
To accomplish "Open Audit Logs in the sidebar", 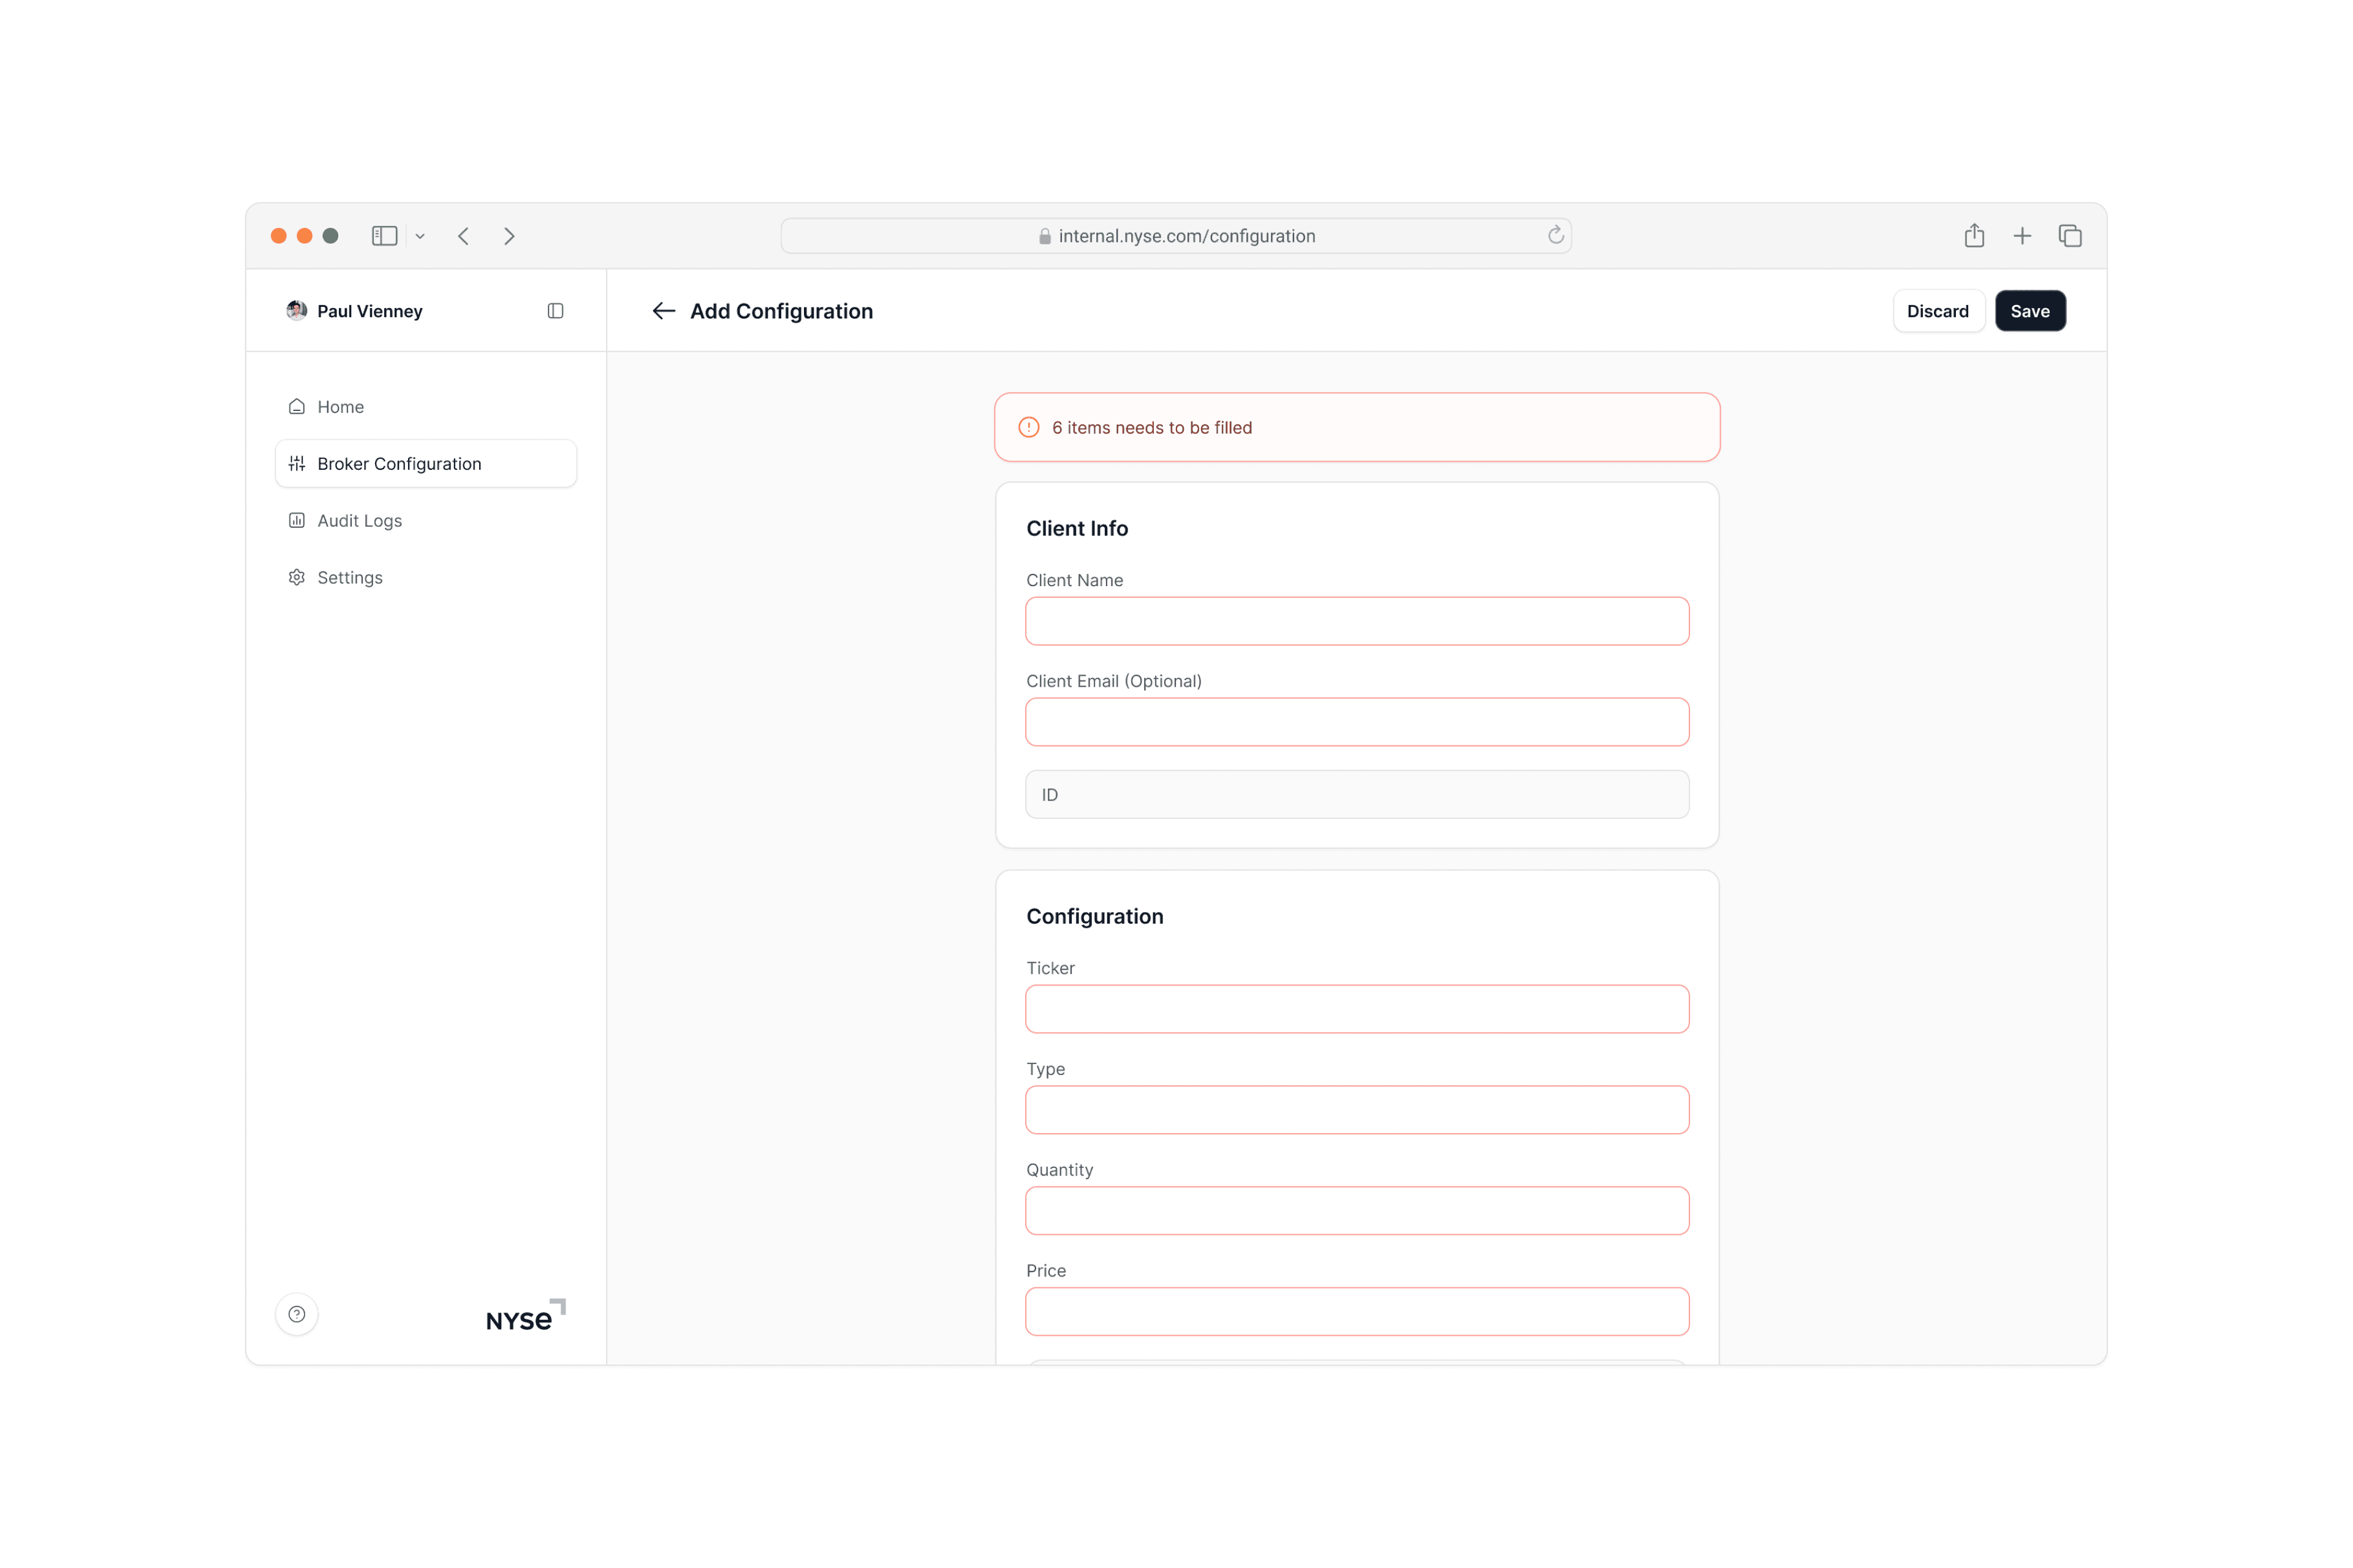I will (x=426, y=520).
